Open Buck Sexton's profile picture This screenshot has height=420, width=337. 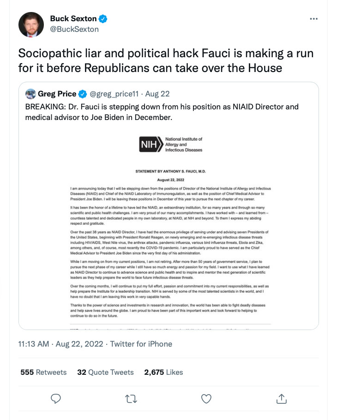31,24
